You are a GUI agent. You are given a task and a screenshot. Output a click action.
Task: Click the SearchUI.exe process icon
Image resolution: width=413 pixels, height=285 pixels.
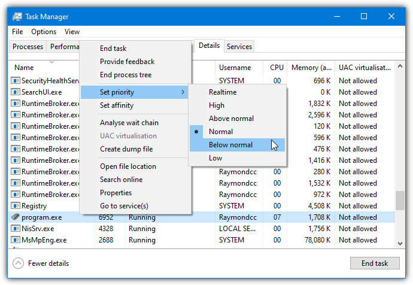(16, 92)
